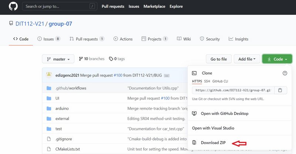Open the master branch dropdown
Screen dimensions: 296x154
coord(58,59)
